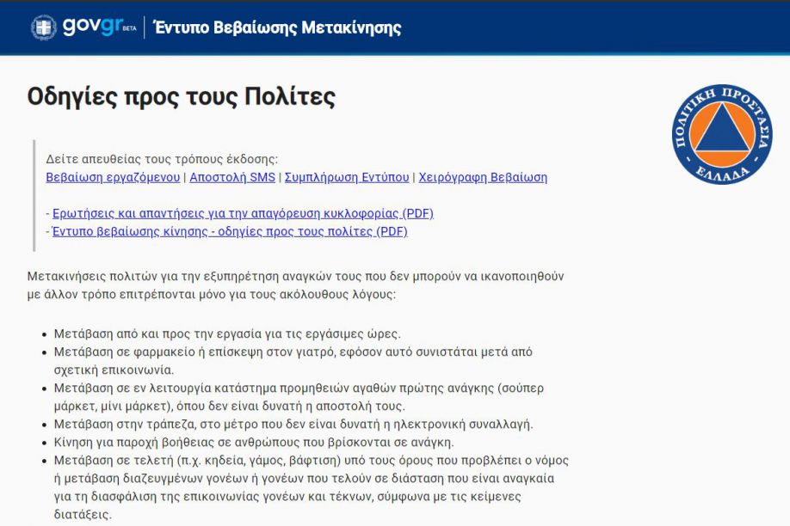This screenshot has width=790, height=526.
Task: Open Ερωτήσεις και απαντήσεις PDF link
Action: (243, 213)
